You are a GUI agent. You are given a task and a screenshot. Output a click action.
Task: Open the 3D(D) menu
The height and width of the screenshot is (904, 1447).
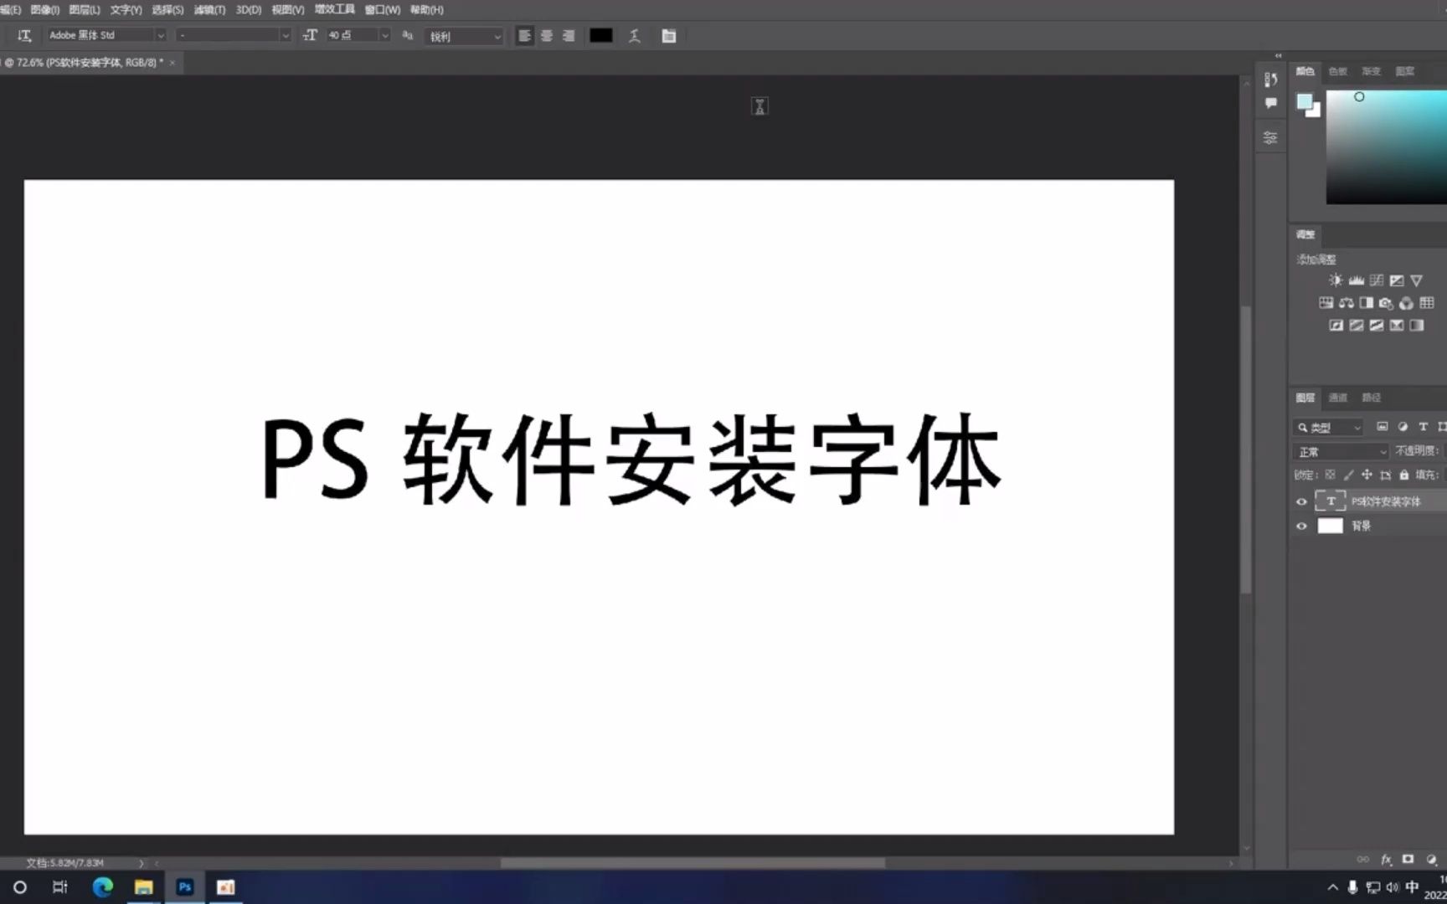[249, 10]
